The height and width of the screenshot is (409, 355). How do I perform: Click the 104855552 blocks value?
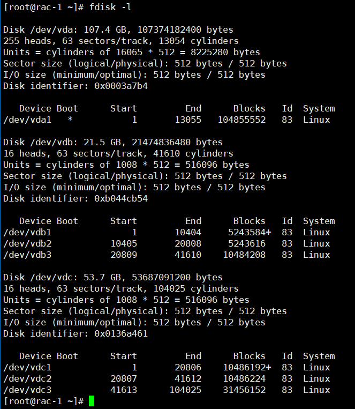241,120
